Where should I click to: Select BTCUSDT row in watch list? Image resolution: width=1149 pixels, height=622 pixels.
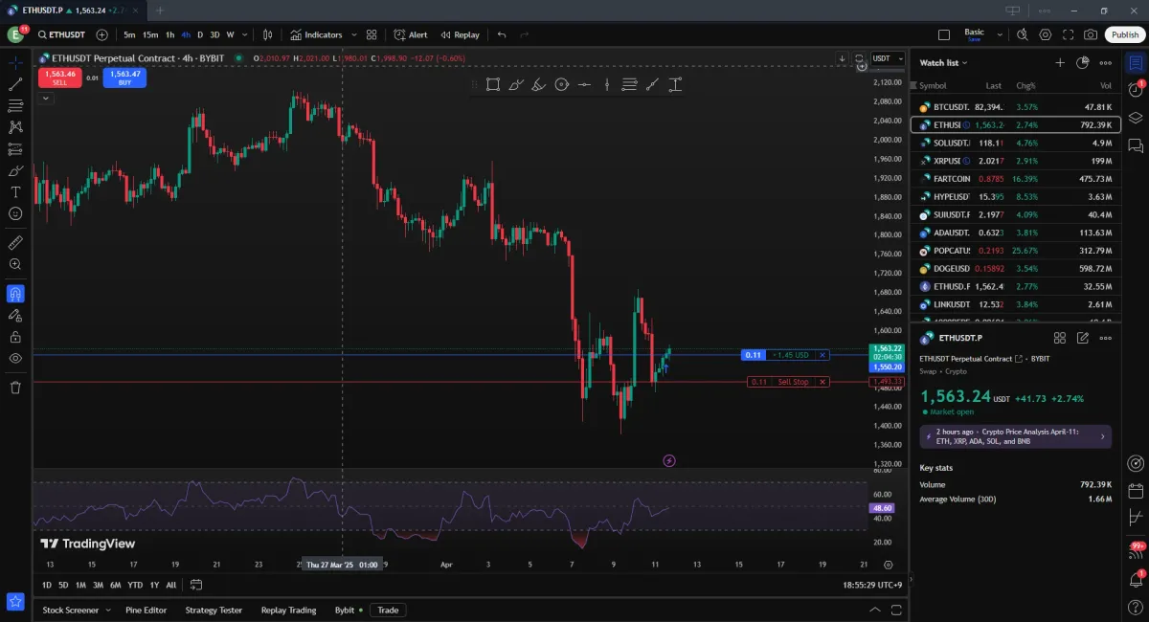pos(1015,107)
